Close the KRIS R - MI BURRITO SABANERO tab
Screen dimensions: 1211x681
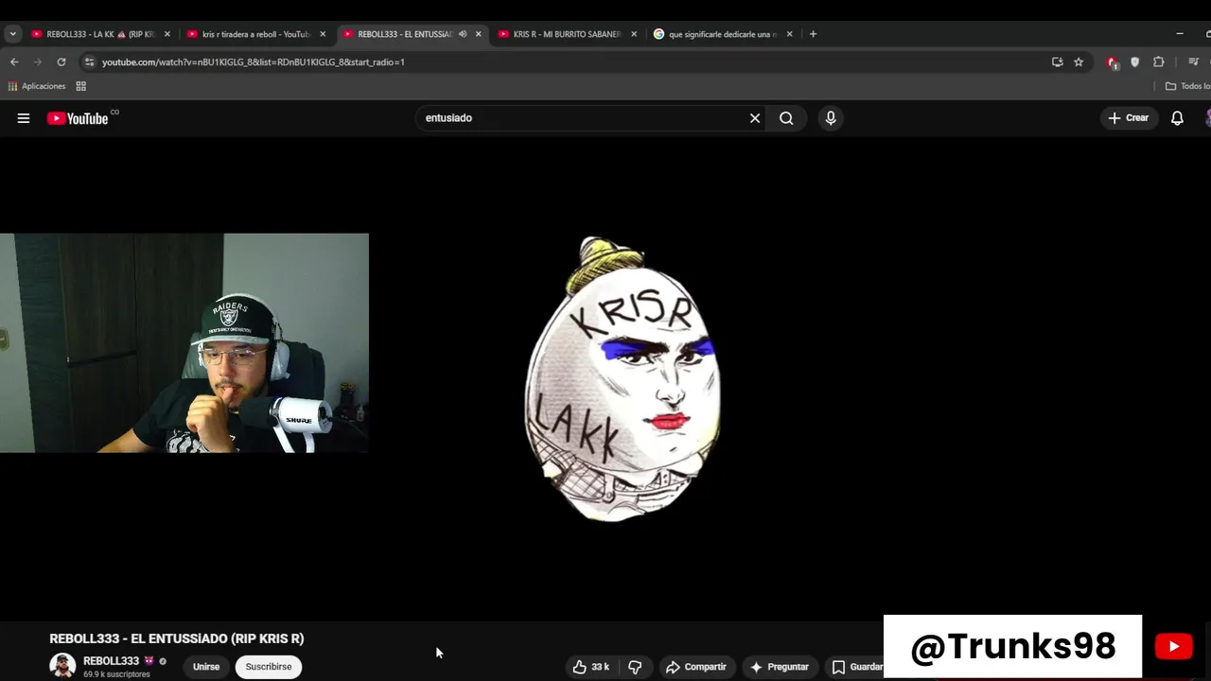point(634,34)
